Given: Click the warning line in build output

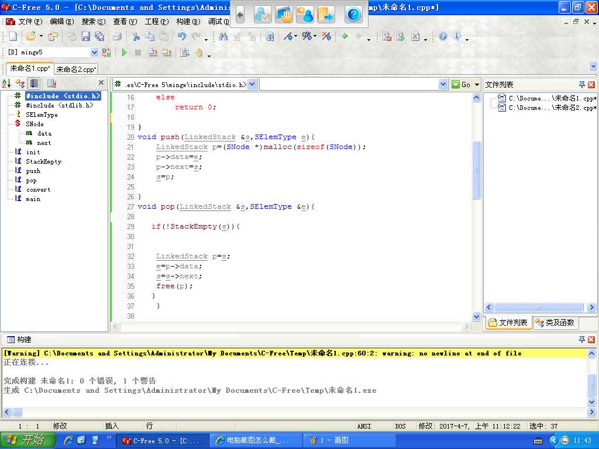Looking at the screenshot, I should (294, 353).
